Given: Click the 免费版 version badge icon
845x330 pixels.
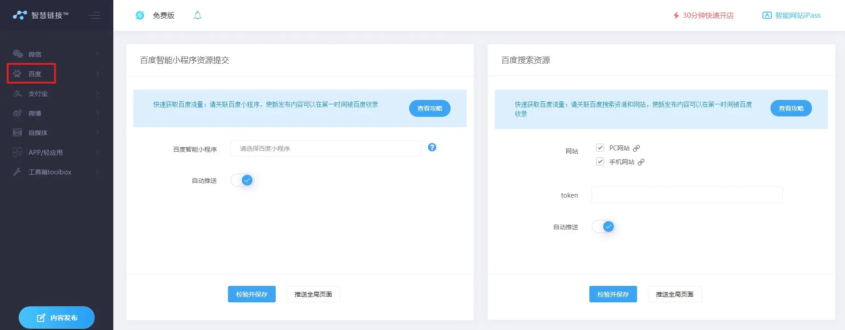Looking at the screenshot, I should [140, 16].
